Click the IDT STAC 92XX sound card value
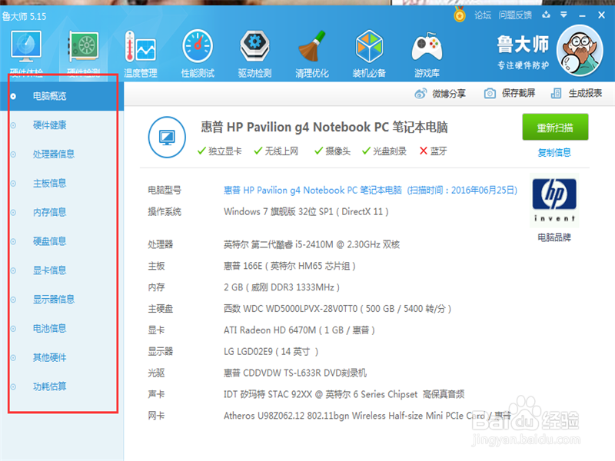615x461 pixels. 344,394
